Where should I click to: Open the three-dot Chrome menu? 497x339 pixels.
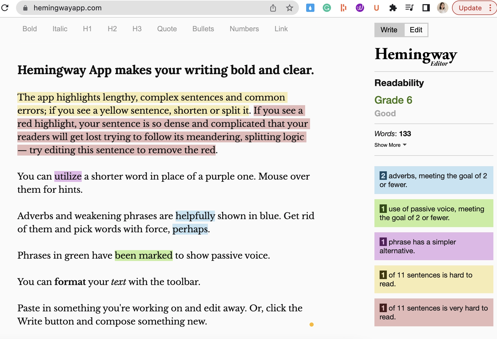pyautogui.click(x=490, y=8)
